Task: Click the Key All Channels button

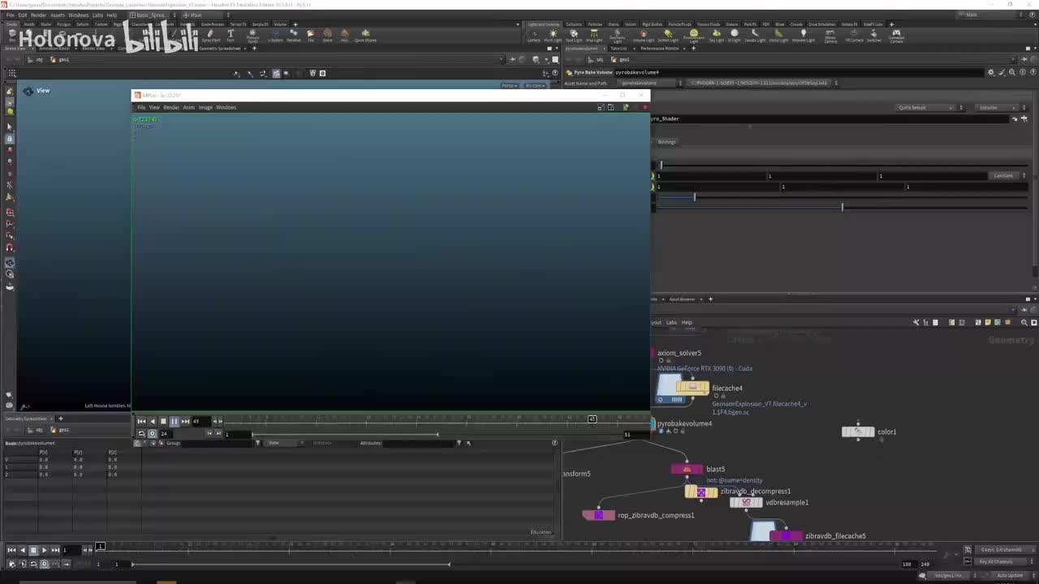Action: click(995, 561)
